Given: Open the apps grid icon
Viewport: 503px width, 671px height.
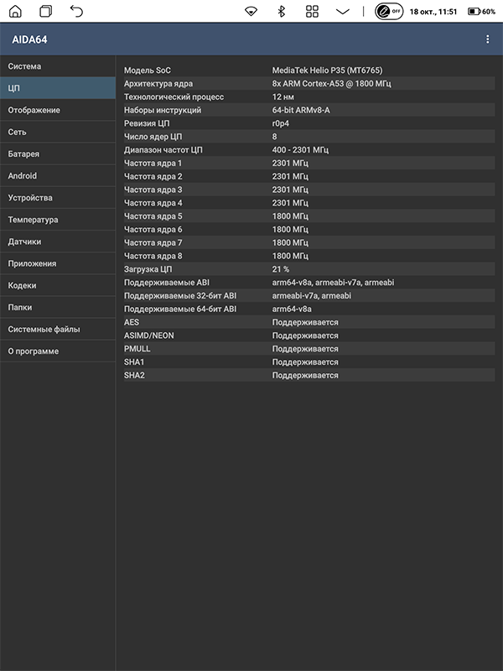Looking at the screenshot, I should coord(312,11).
